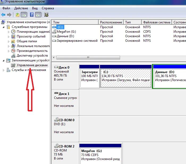Screen dimensions: 186x164
Task: Sort by the Том column header
Action: (75, 22)
